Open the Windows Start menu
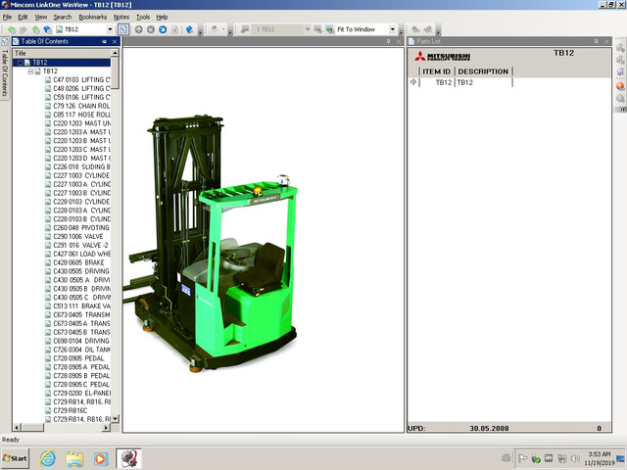This screenshot has width=627, height=470. [16, 458]
